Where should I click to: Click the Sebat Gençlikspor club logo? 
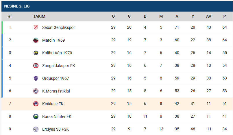tap(36, 27)
